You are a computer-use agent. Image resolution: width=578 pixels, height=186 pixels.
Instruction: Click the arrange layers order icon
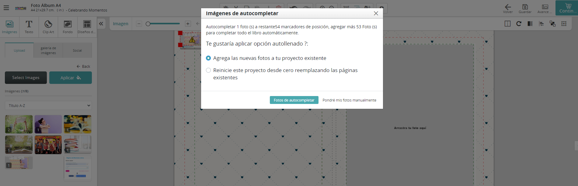pos(552,24)
